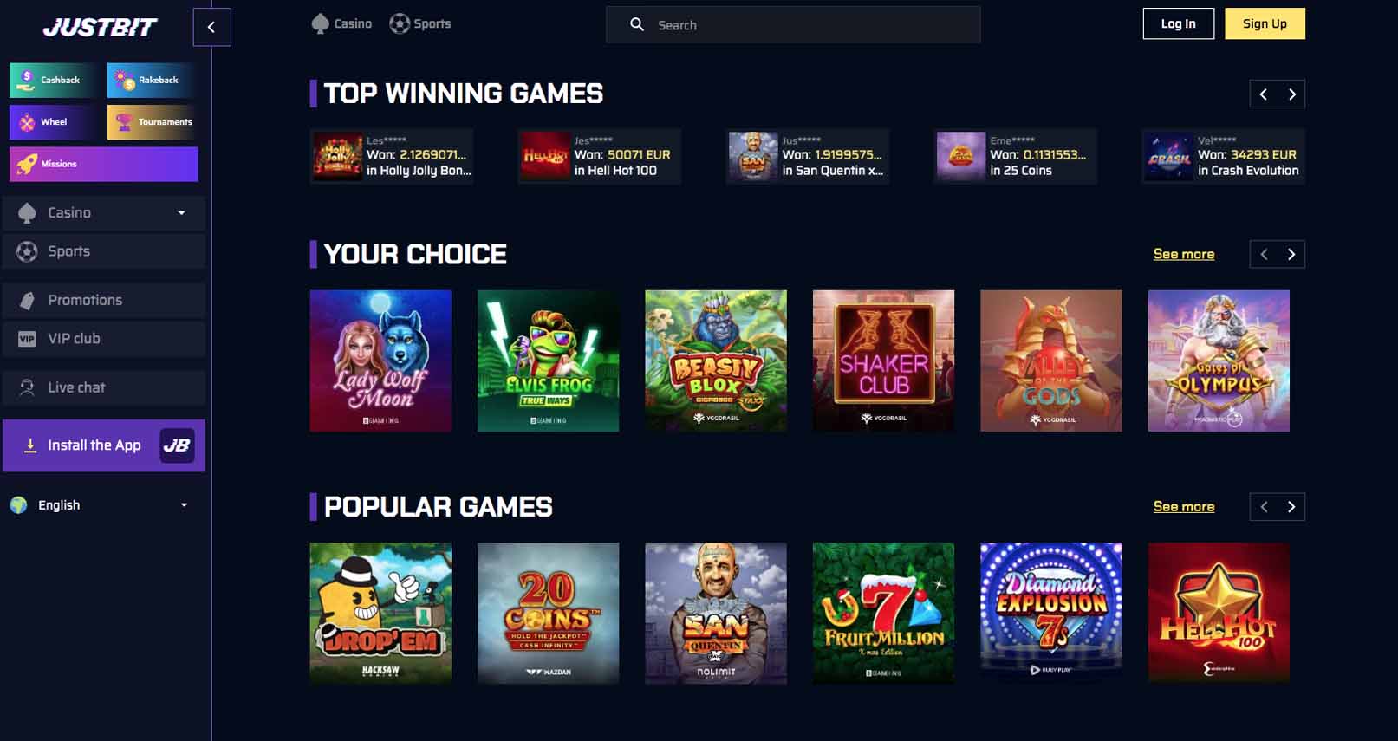
Task: Click the JB app icon
Action: tap(177, 445)
